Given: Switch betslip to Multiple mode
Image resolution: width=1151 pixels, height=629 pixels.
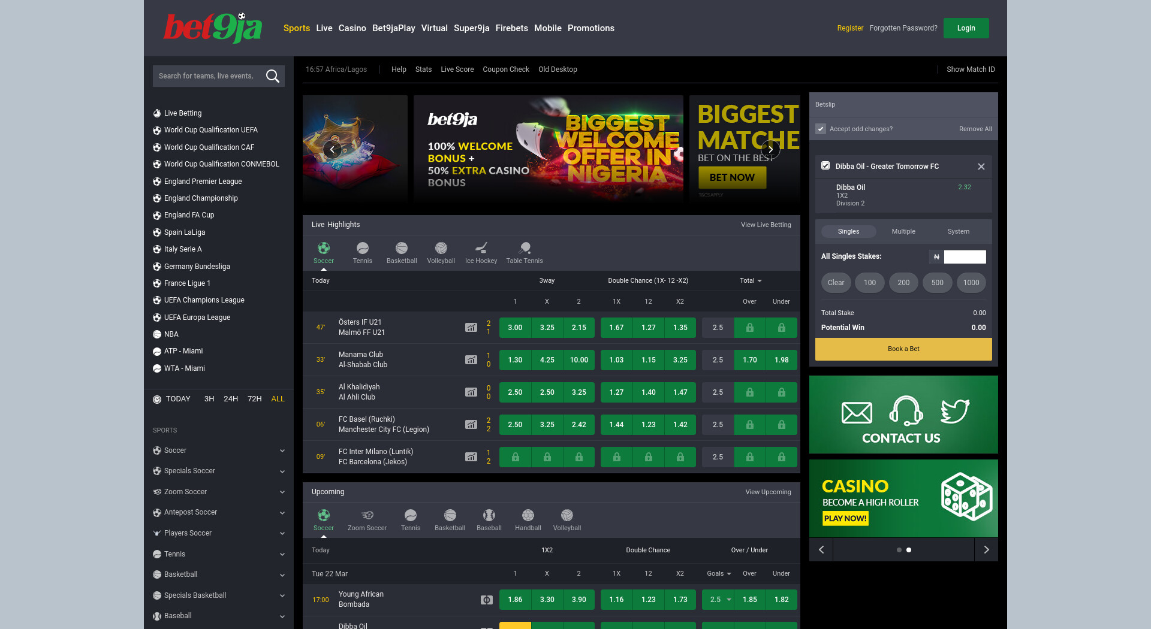Looking at the screenshot, I should point(903,231).
